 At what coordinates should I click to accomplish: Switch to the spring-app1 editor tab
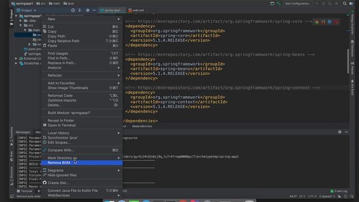click(112, 10)
